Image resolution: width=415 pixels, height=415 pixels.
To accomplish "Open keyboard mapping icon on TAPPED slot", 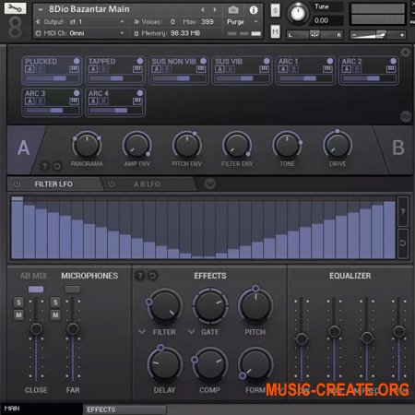I will [137, 69].
